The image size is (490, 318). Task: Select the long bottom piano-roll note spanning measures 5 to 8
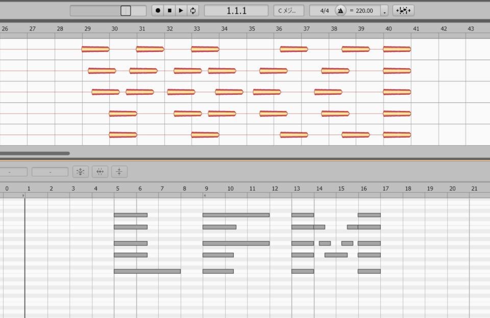tap(147, 271)
